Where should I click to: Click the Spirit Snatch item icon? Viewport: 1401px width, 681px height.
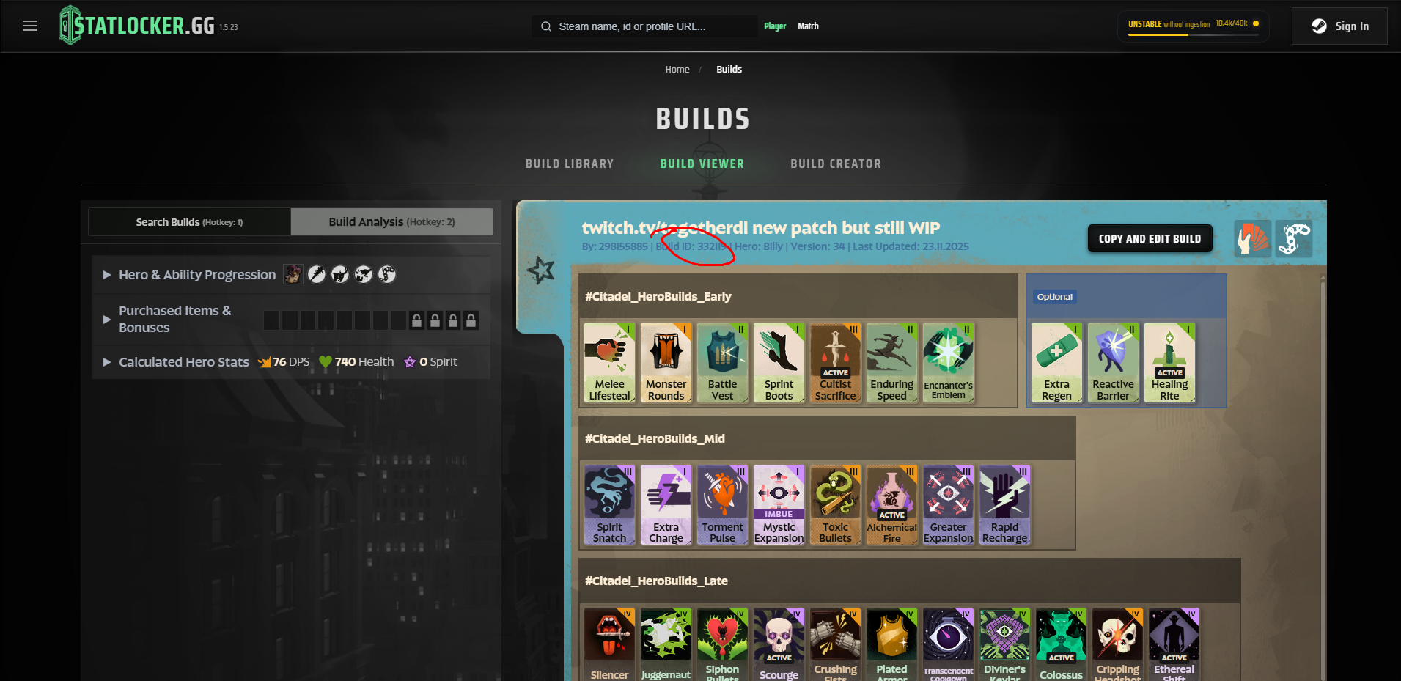point(609,505)
